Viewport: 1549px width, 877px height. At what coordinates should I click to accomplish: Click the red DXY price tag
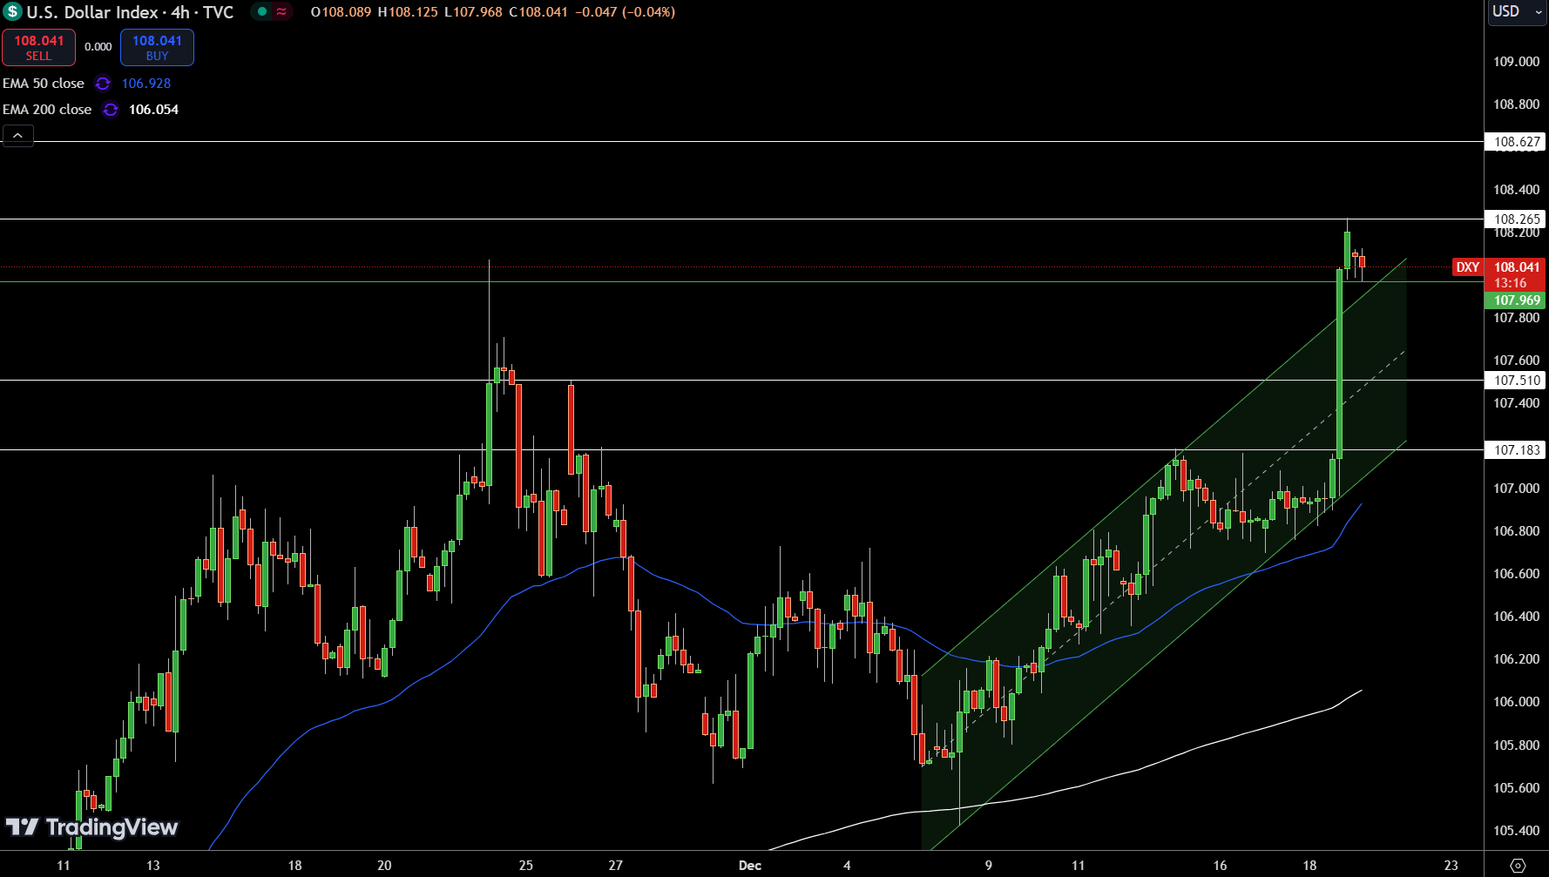1468,267
